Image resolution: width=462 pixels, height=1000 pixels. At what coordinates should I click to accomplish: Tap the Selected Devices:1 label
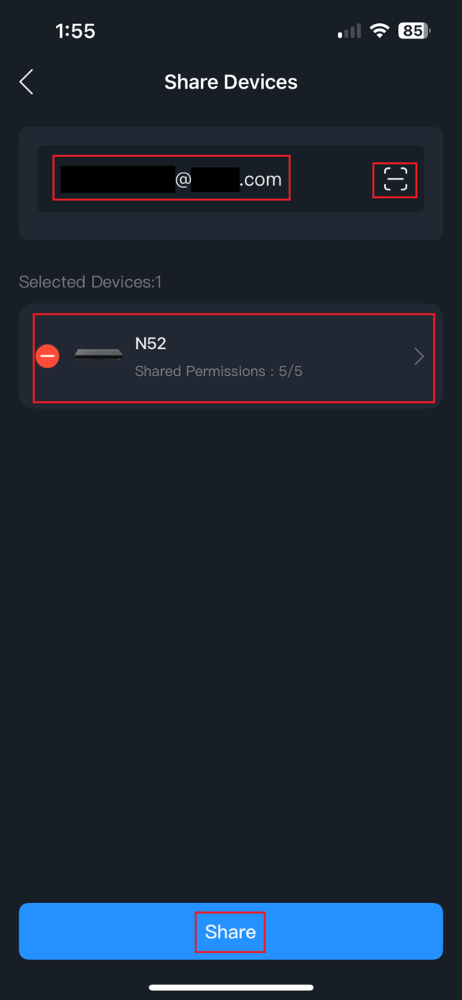(91, 282)
